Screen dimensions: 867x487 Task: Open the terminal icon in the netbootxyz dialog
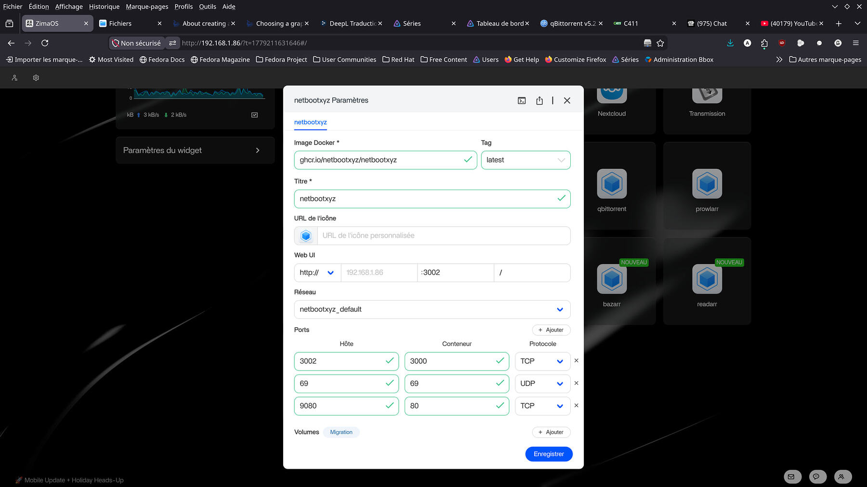pyautogui.click(x=522, y=101)
